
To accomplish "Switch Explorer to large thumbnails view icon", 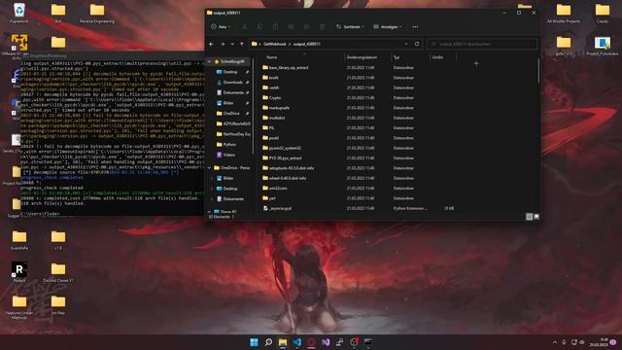I will tap(536, 217).
